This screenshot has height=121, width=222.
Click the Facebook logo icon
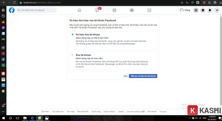coord(12,10)
